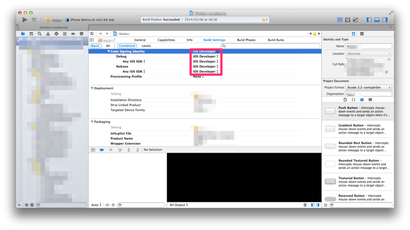This screenshot has height=230, width=410.
Task: Open the Auto variables scope dropdown
Action: [96, 205]
